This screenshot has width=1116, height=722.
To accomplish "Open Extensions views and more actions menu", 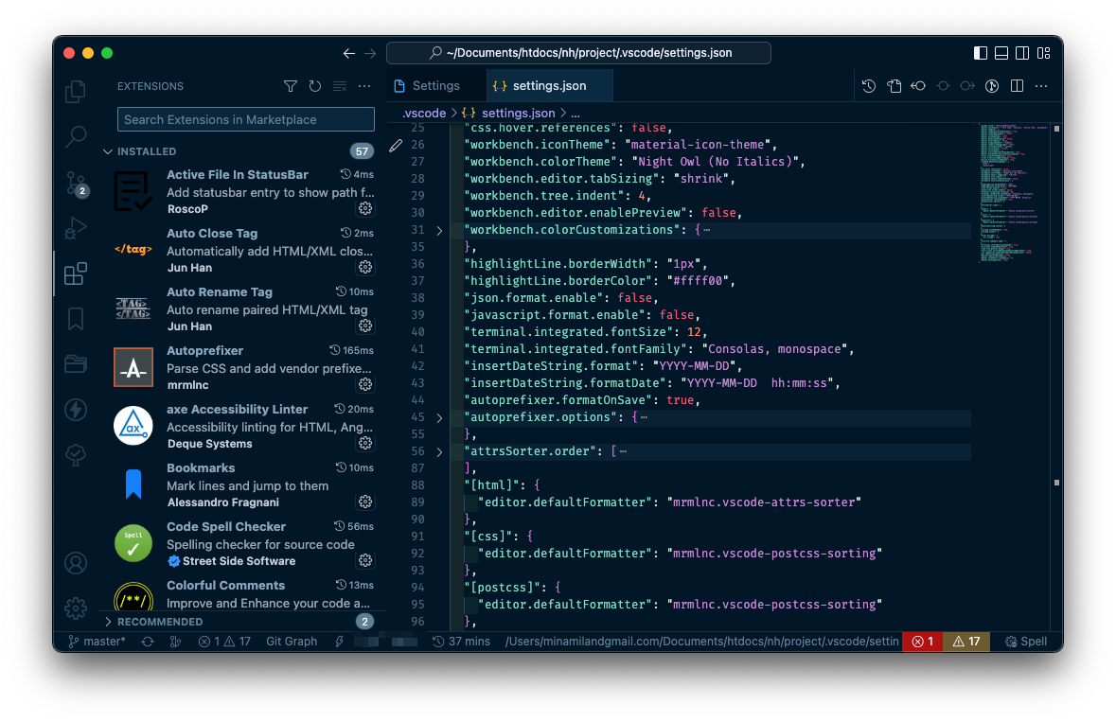I will coord(364,86).
